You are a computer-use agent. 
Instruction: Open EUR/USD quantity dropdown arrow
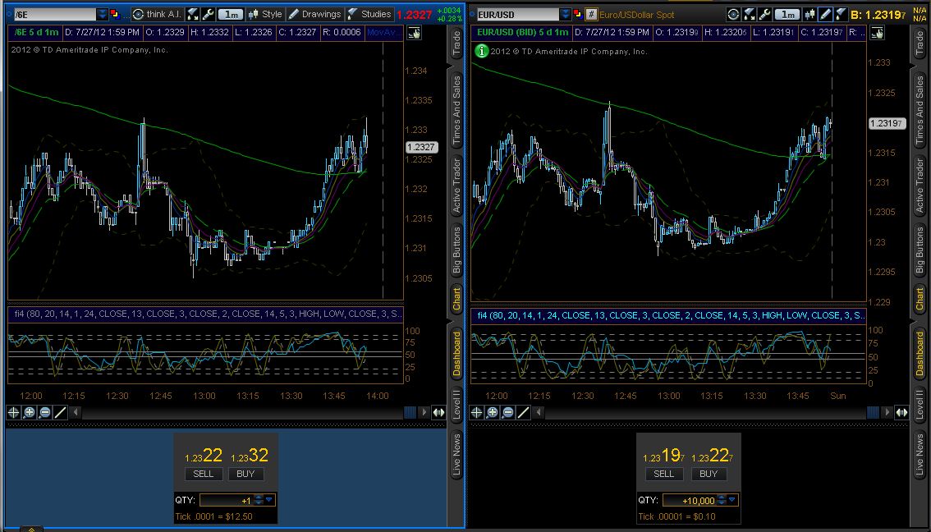tap(732, 501)
